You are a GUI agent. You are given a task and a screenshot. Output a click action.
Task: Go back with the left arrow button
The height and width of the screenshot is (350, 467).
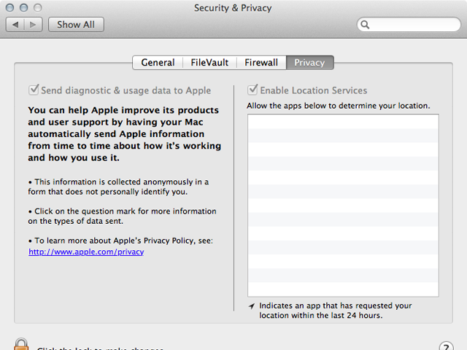coord(15,24)
